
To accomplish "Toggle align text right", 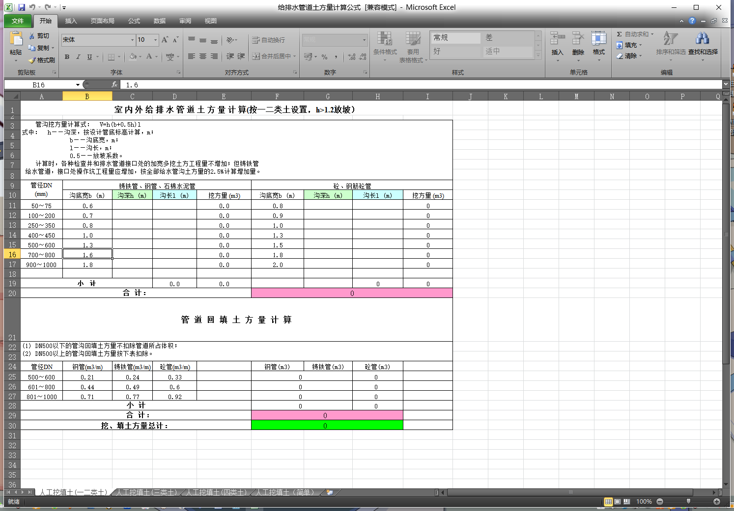I will (x=214, y=56).
